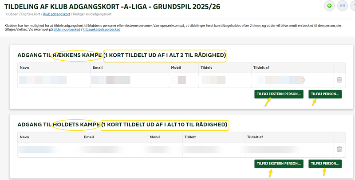Click Email column header in Rækkens kampe table
Viewport: 355px width, 180px height.
pyautogui.click(x=97, y=68)
